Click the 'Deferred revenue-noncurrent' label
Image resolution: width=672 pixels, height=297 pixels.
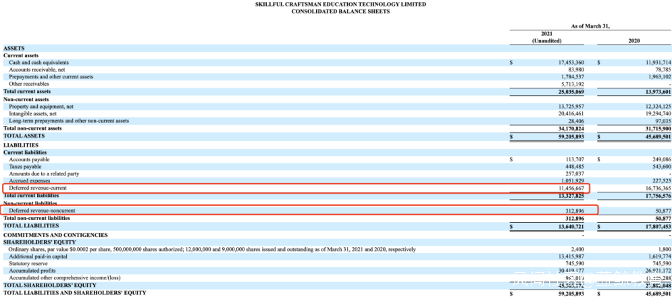pos(42,211)
